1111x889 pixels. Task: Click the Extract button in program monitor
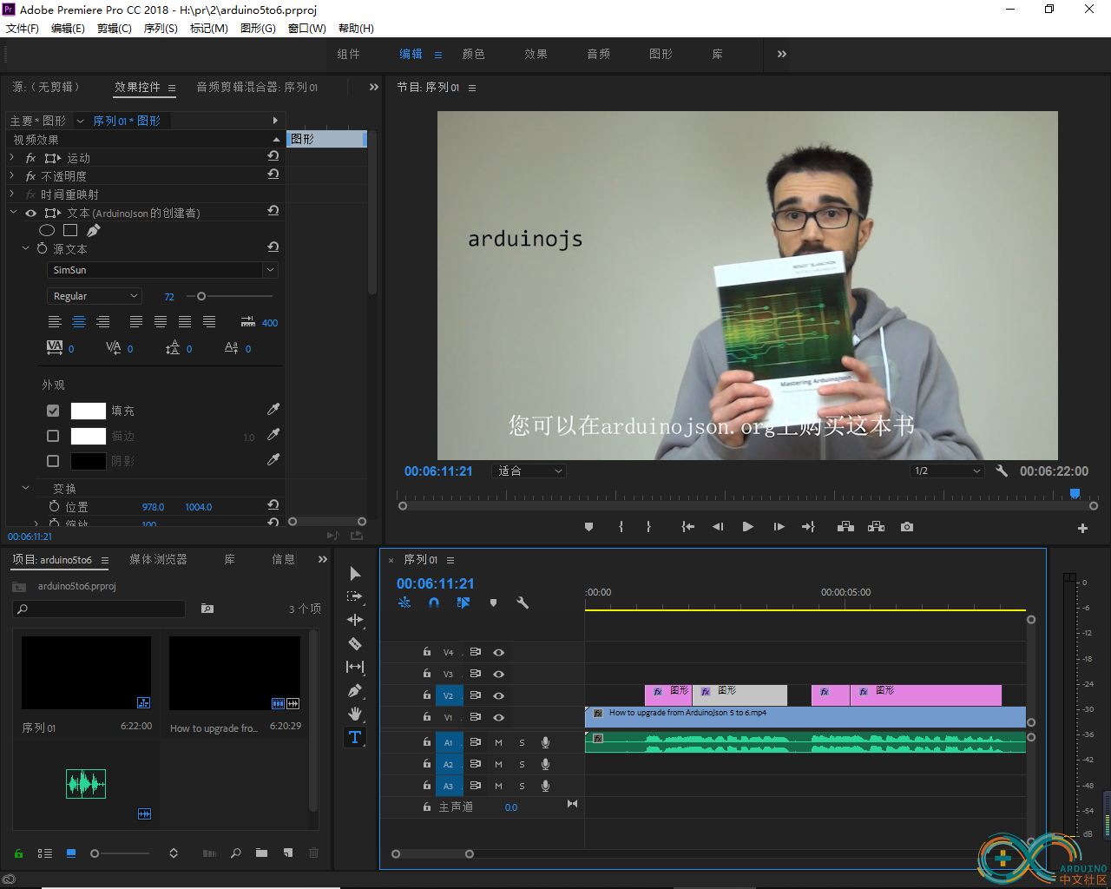(x=876, y=527)
